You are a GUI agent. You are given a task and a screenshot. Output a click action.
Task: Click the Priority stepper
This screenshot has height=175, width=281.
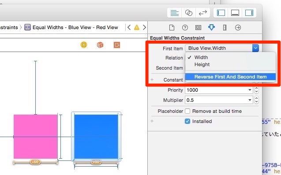[x=256, y=90]
